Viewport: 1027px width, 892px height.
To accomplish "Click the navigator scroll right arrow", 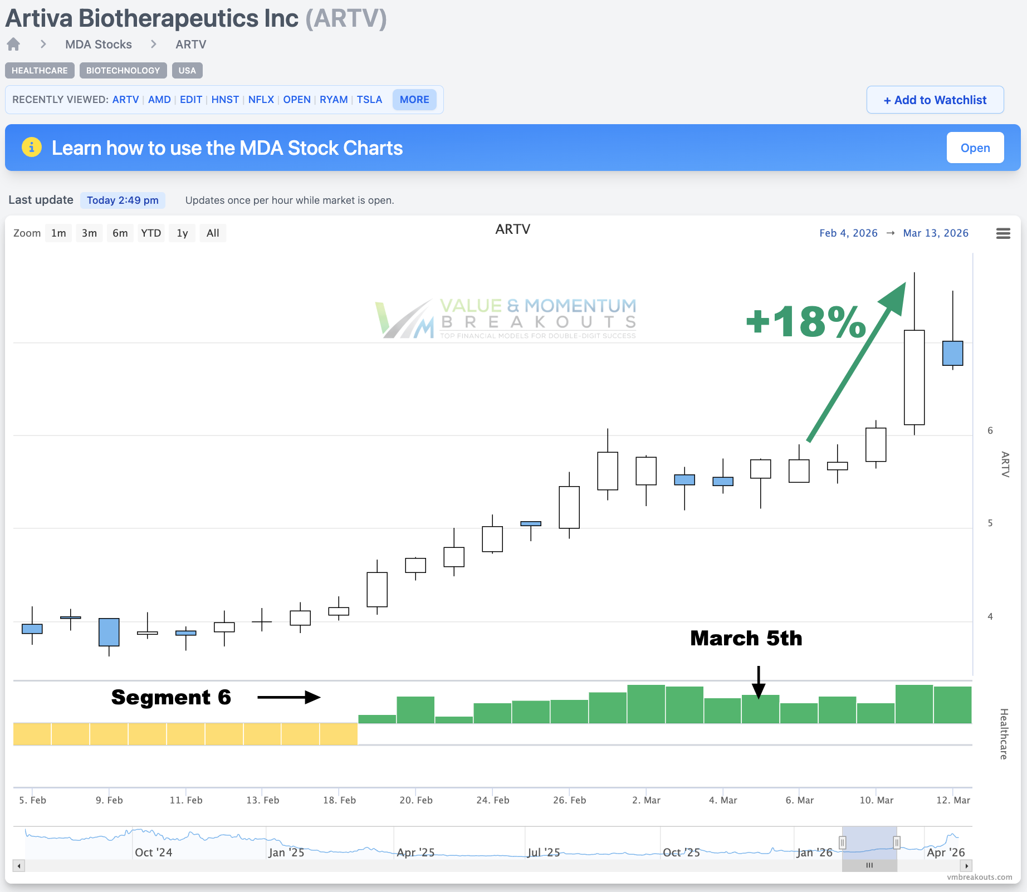I will pos(967,866).
